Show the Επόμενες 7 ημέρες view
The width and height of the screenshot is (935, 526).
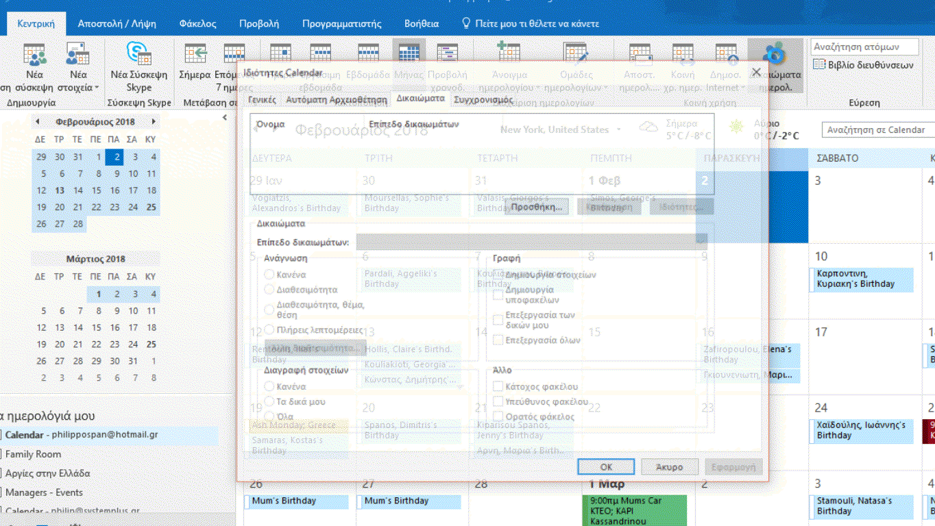(x=234, y=67)
